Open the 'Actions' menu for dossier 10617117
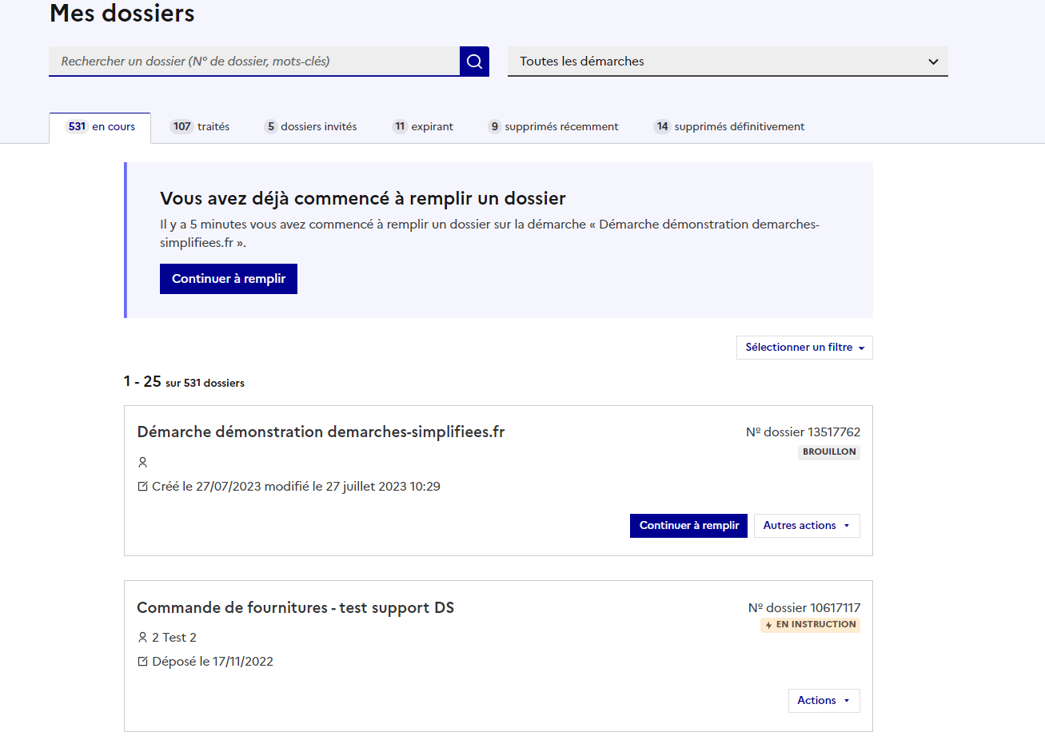Screen dimensions: 1045x736 [824, 701]
